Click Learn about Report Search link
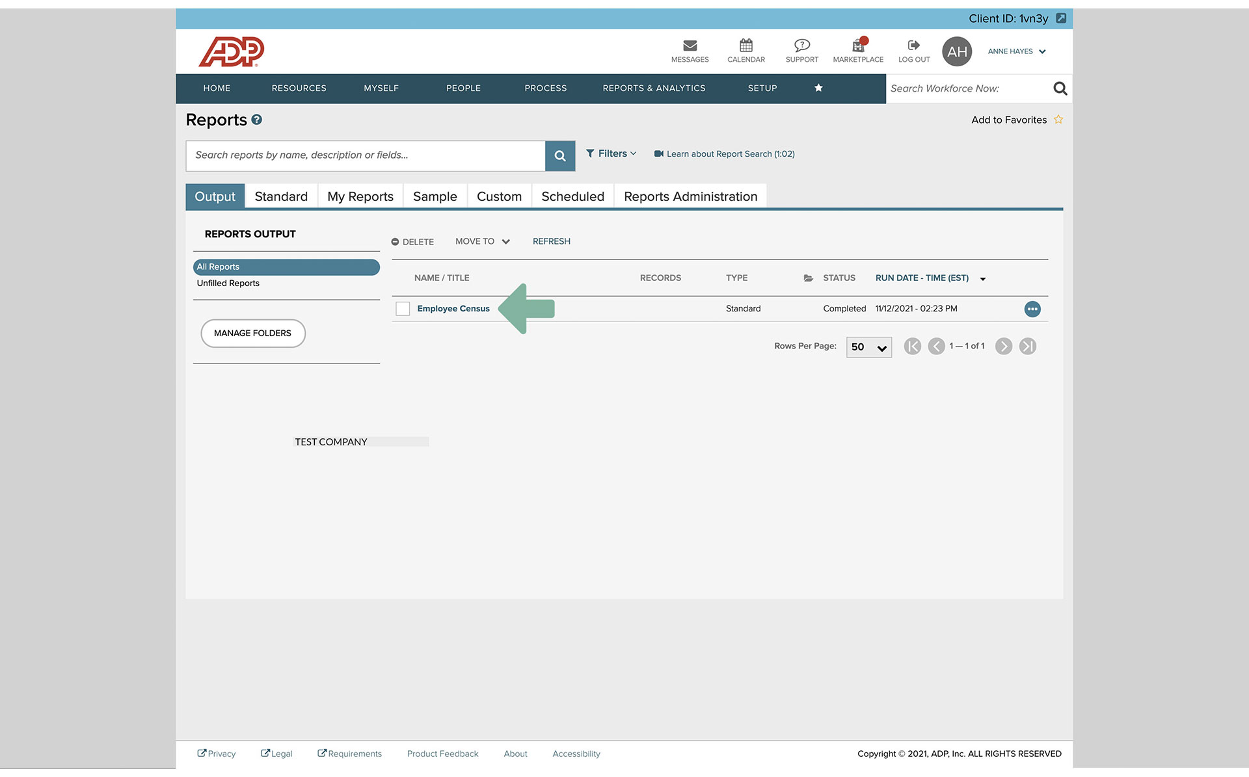The width and height of the screenshot is (1249, 777). click(731, 154)
